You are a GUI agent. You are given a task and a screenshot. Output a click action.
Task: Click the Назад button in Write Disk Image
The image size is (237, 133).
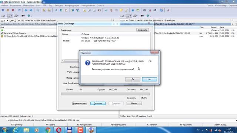tap(134, 103)
